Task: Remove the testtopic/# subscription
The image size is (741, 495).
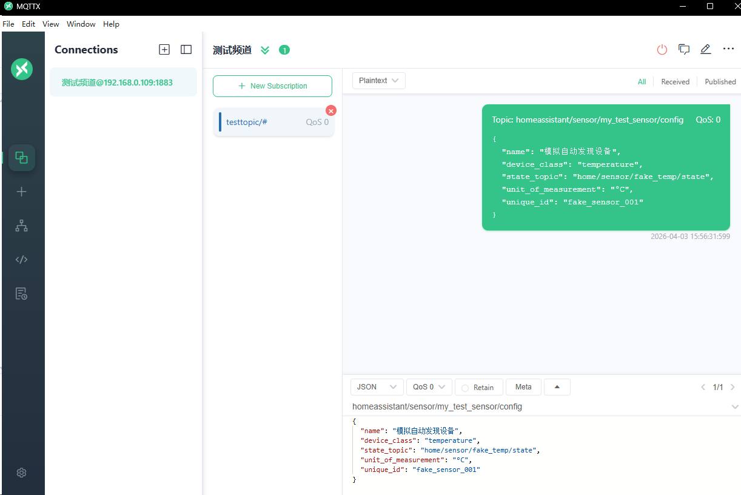Action: (331, 110)
